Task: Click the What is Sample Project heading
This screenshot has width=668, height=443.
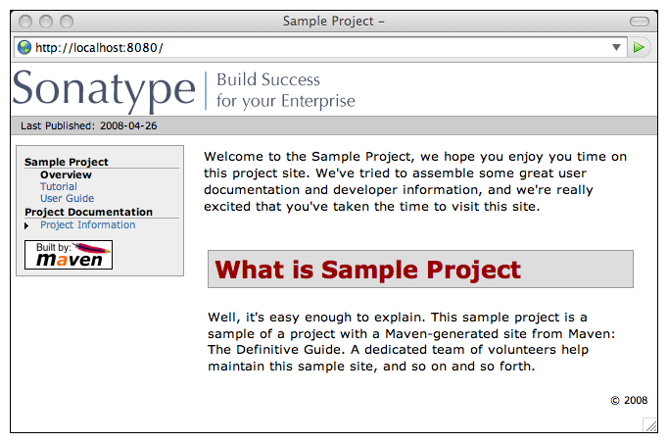Action: tap(367, 270)
